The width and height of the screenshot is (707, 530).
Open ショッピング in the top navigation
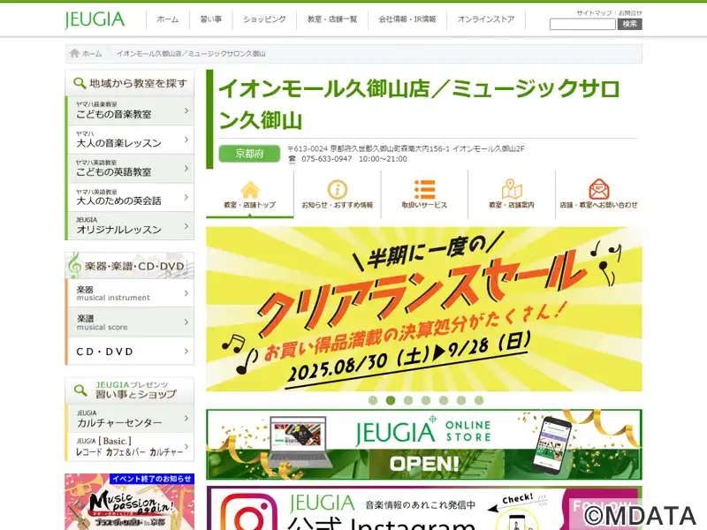tap(264, 19)
